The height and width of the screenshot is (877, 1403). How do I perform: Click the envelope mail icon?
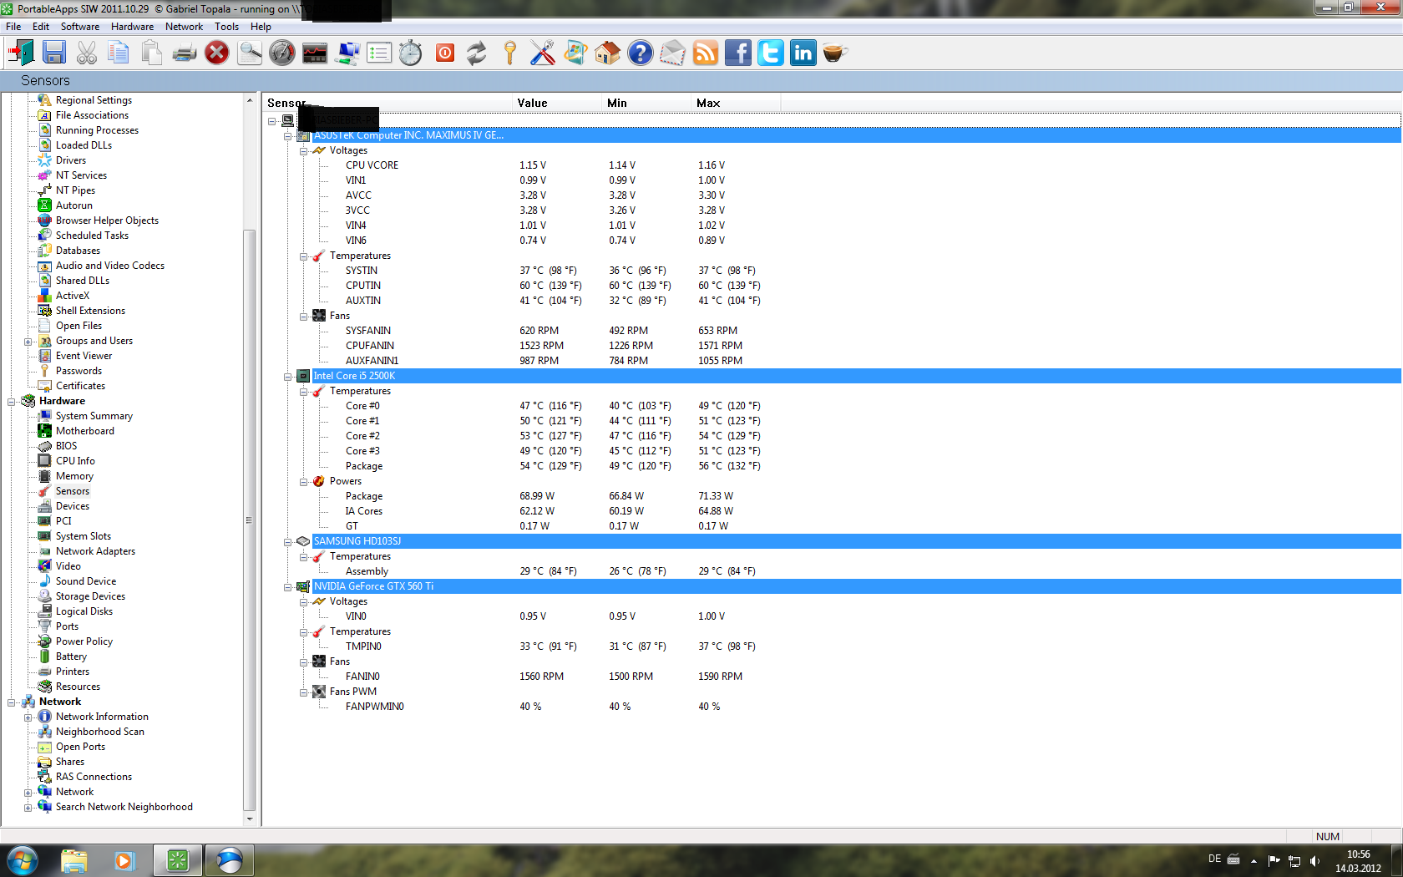click(673, 53)
